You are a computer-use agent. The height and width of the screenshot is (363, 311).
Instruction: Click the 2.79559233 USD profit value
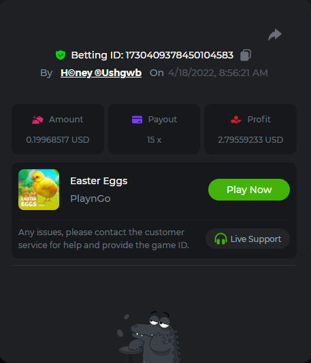coord(250,140)
